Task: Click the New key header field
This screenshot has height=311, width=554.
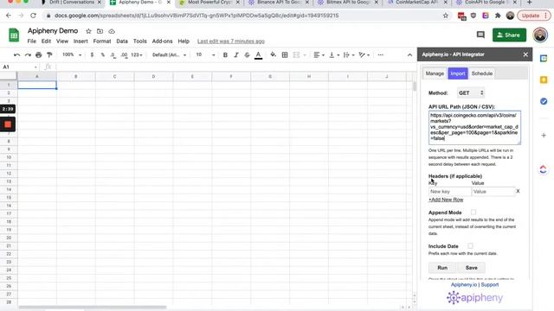Action: click(x=450, y=192)
